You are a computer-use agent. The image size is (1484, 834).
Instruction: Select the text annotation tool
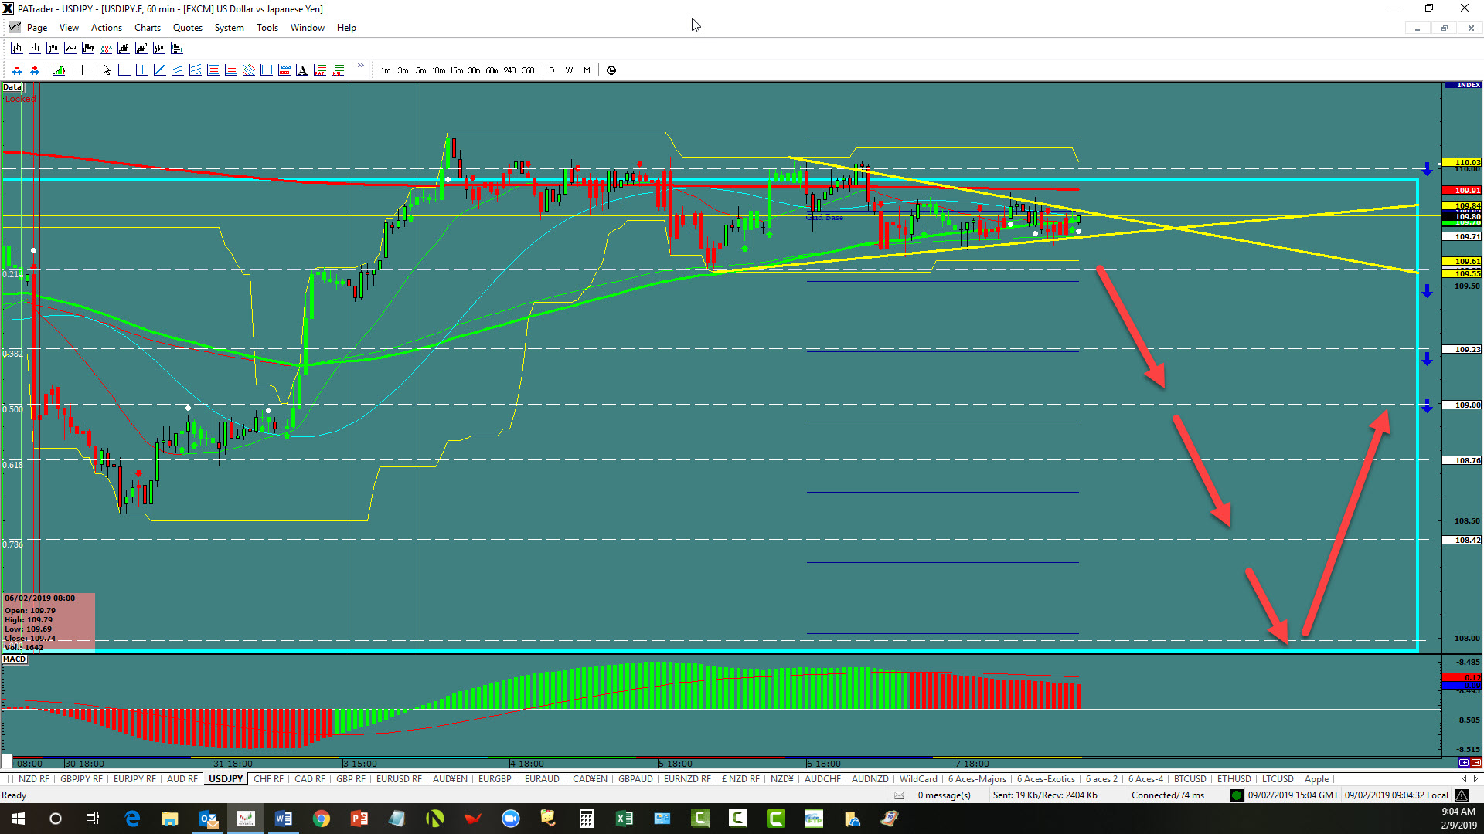click(301, 70)
